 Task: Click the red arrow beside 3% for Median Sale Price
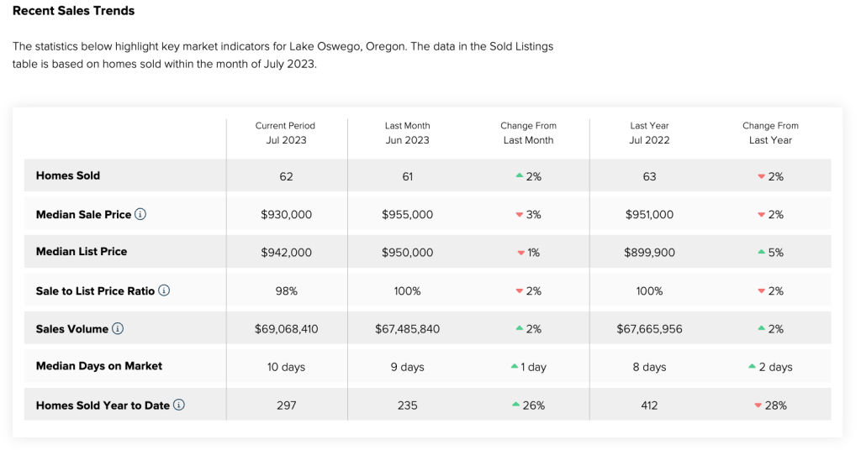click(x=520, y=215)
